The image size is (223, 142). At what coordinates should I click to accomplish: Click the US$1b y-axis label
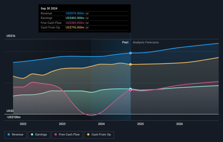(x=11, y=36)
